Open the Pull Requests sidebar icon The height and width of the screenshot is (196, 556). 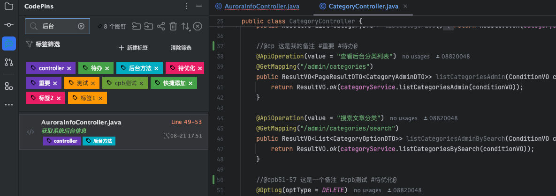pos(9,63)
